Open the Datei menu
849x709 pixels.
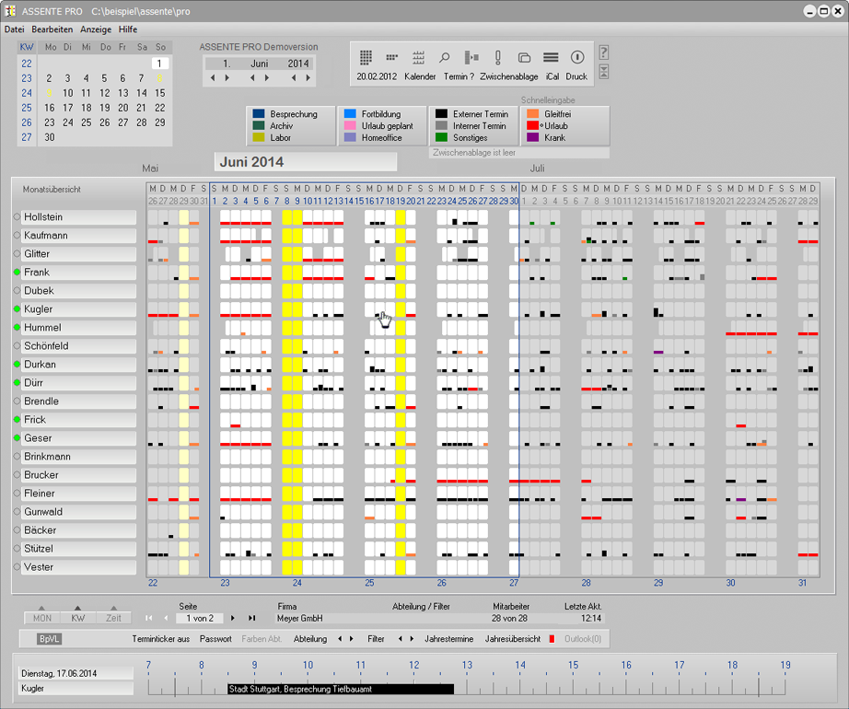(14, 29)
